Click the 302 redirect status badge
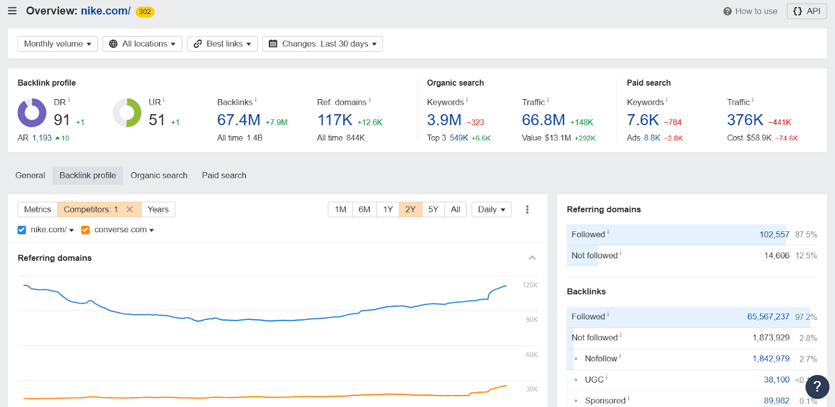 [145, 11]
